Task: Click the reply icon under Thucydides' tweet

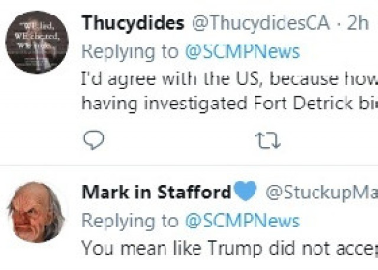Action: 94,139
